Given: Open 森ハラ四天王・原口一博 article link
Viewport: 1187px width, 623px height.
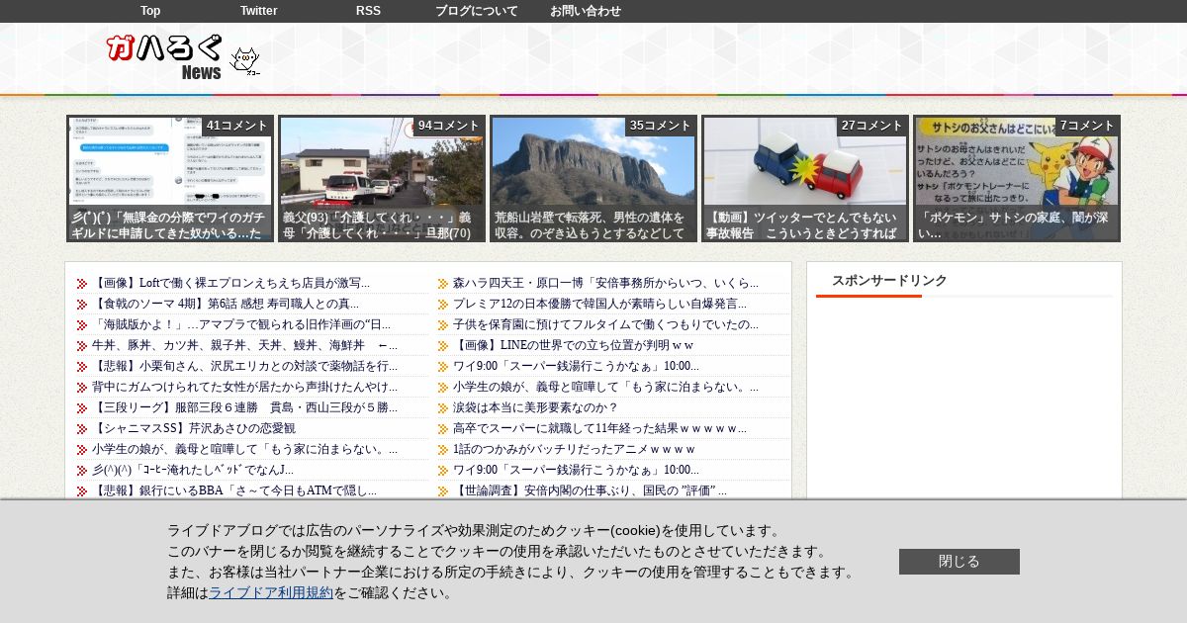Looking at the screenshot, I should pyautogui.click(x=605, y=283).
